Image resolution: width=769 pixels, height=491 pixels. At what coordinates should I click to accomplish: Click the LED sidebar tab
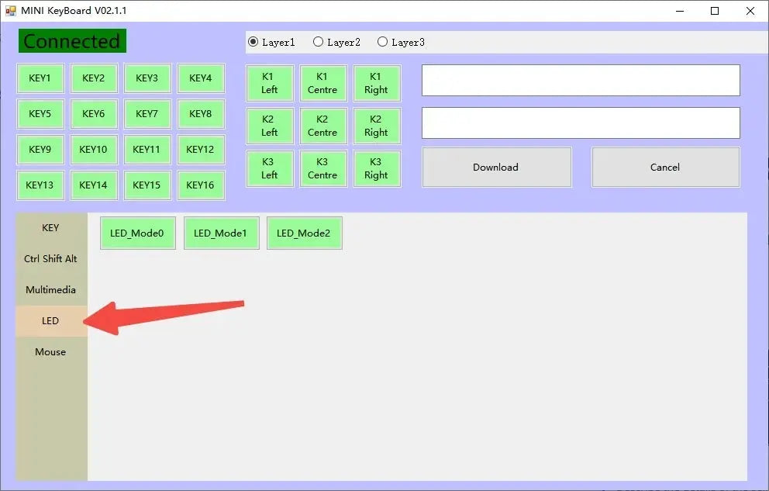51,321
